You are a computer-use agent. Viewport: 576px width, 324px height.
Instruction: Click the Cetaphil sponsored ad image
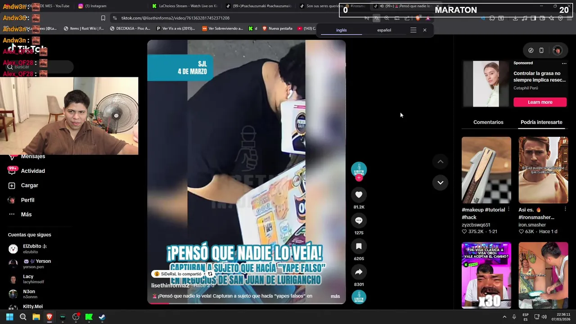pos(486,84)
